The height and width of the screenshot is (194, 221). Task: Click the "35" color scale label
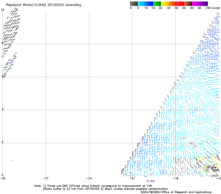[x=184, y=8]
